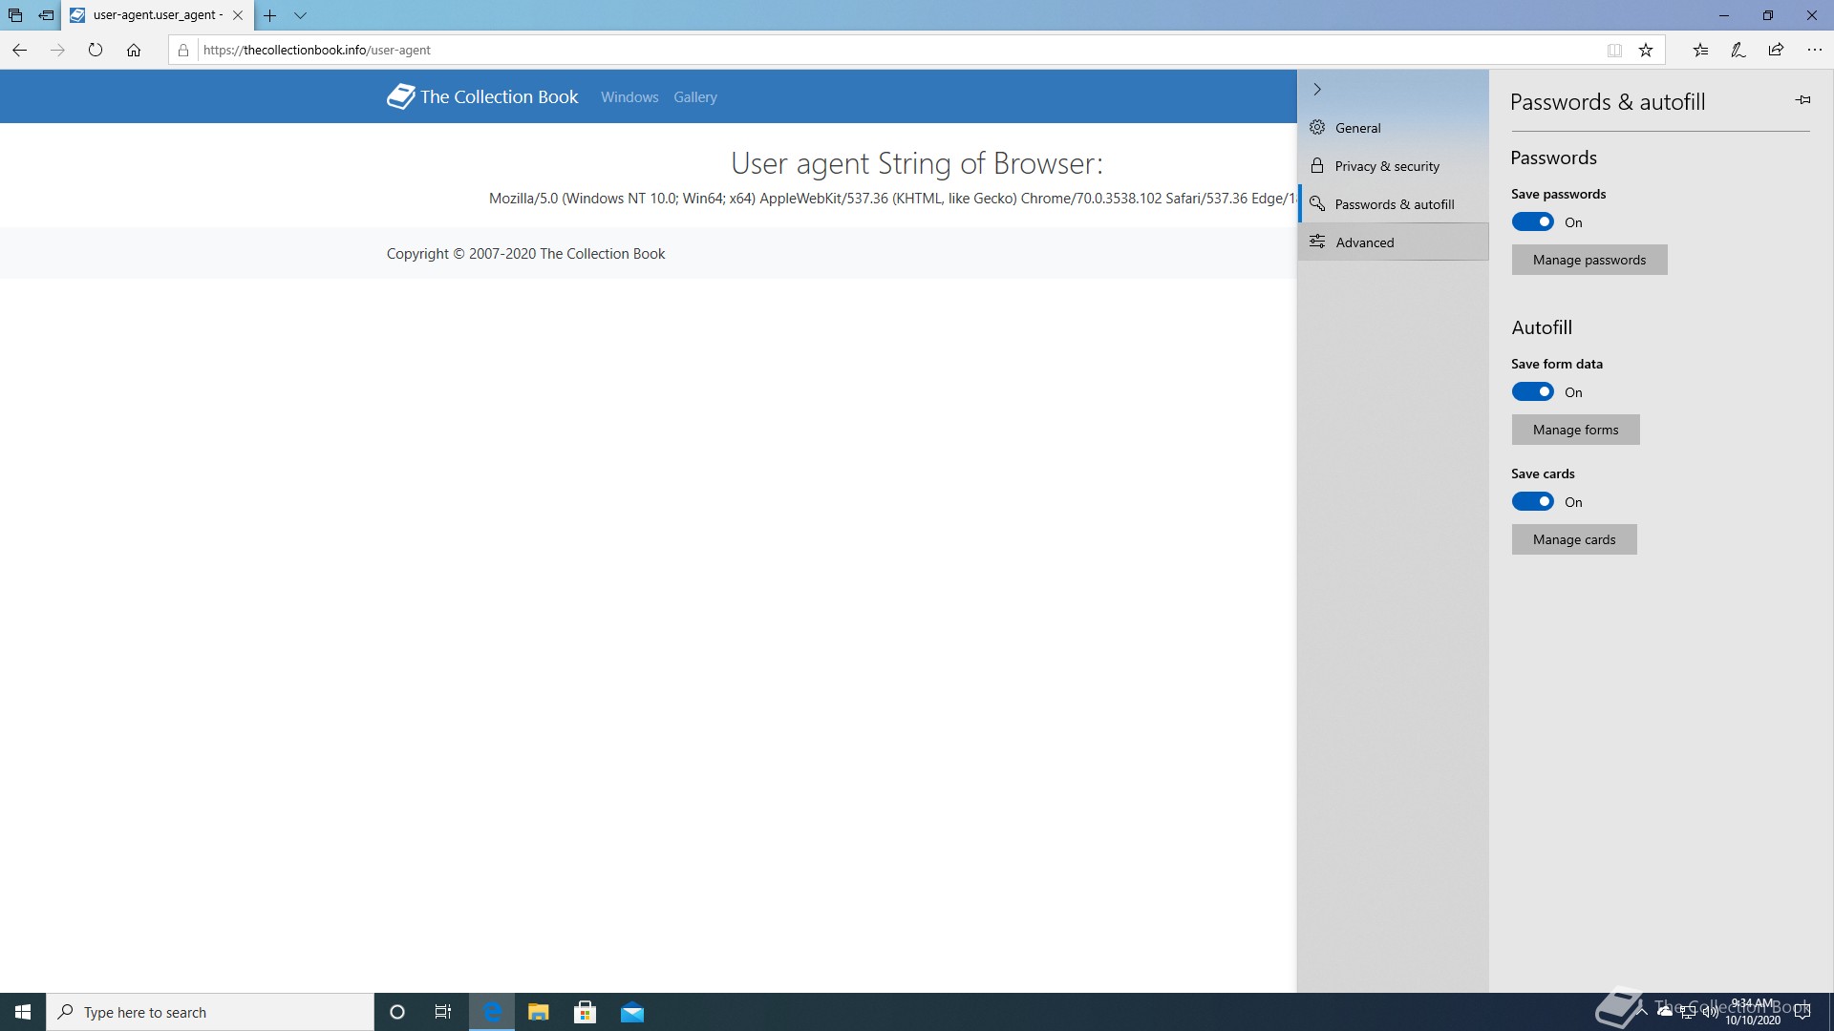1834x1031 pixels.
Task: Go to Home page icon
Action: (134, 50)
